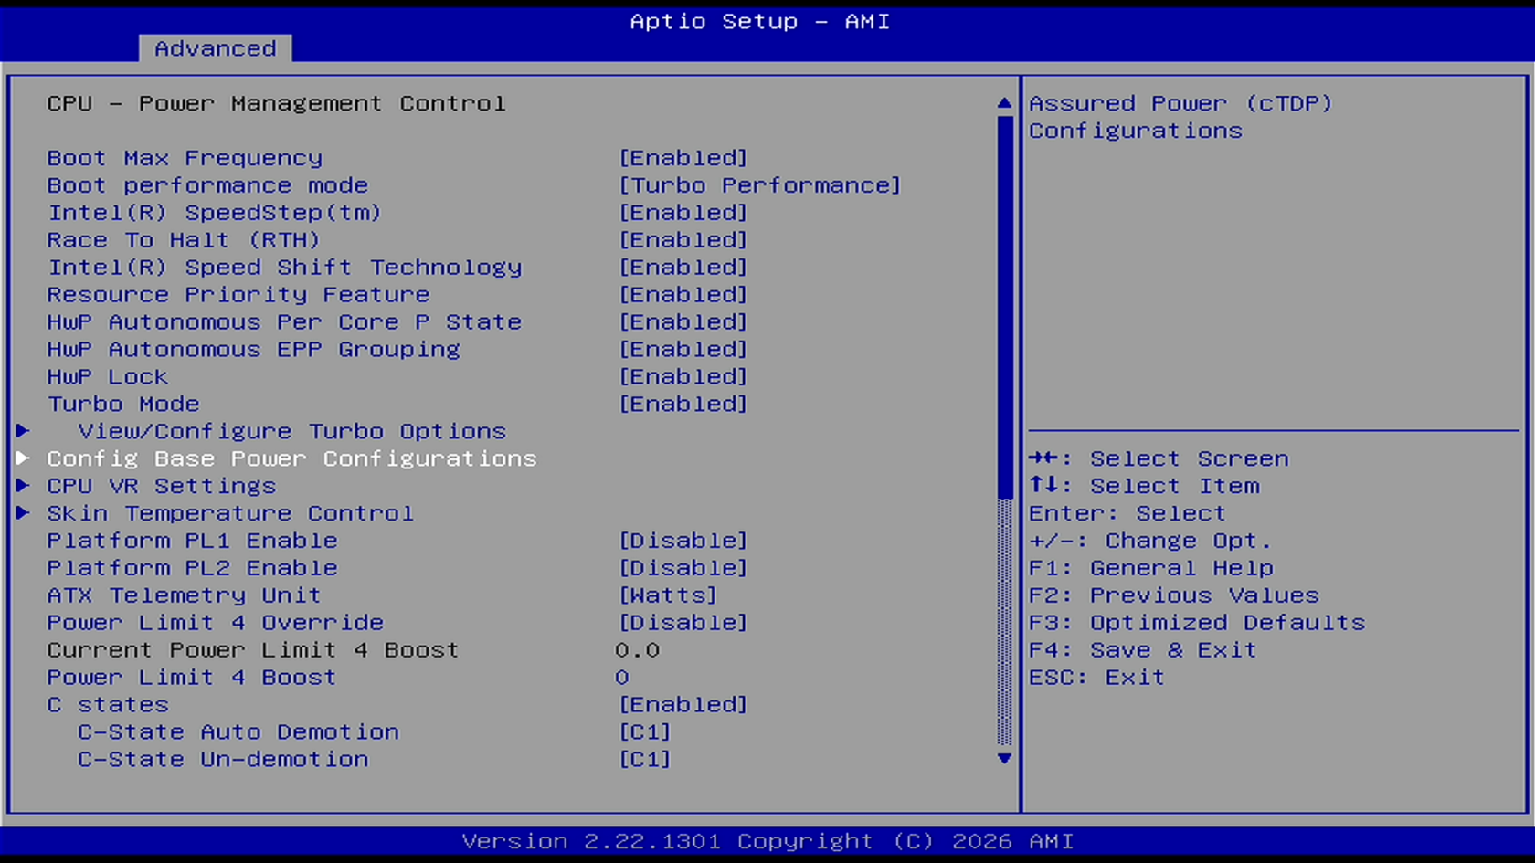Image resolution: width=1535 pixels, height=863 pixels.
Task: Select Race To Halt (RTH) setting
Action: [184, 240]
